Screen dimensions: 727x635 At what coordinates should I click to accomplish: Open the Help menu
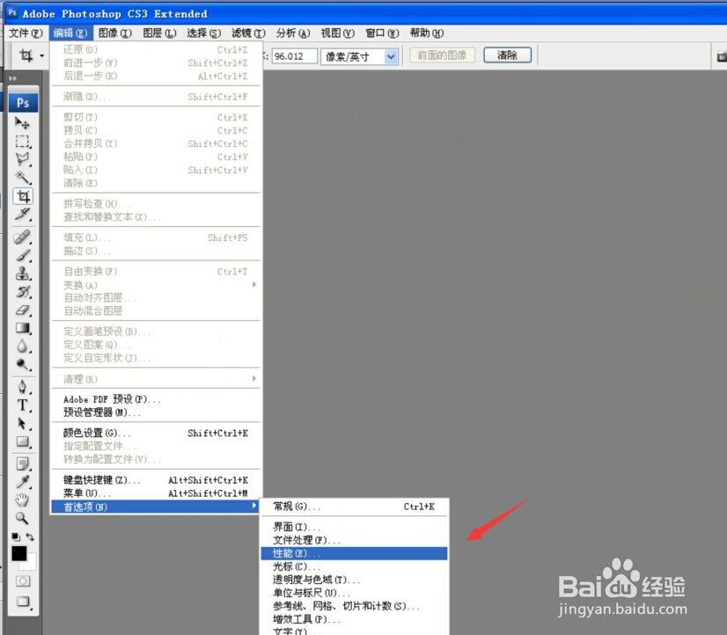(x=427, y=33)
